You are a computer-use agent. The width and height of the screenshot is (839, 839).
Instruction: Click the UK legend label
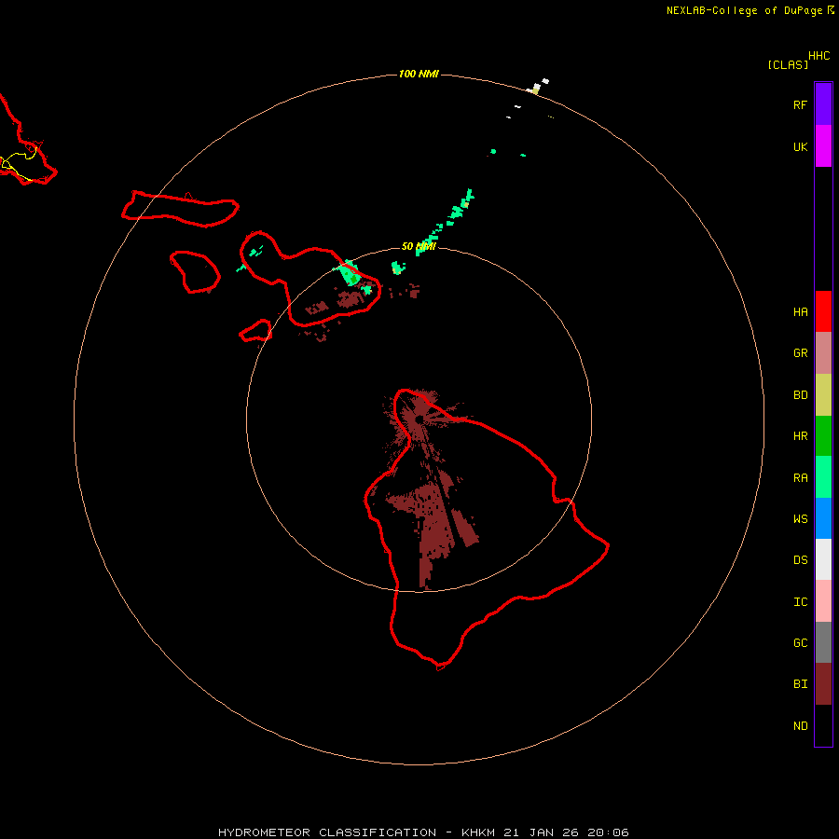point(800,146)
